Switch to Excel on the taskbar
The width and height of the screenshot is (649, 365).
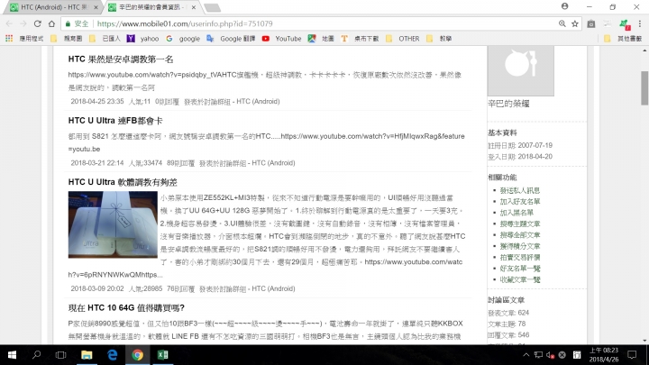coord(162,355)
